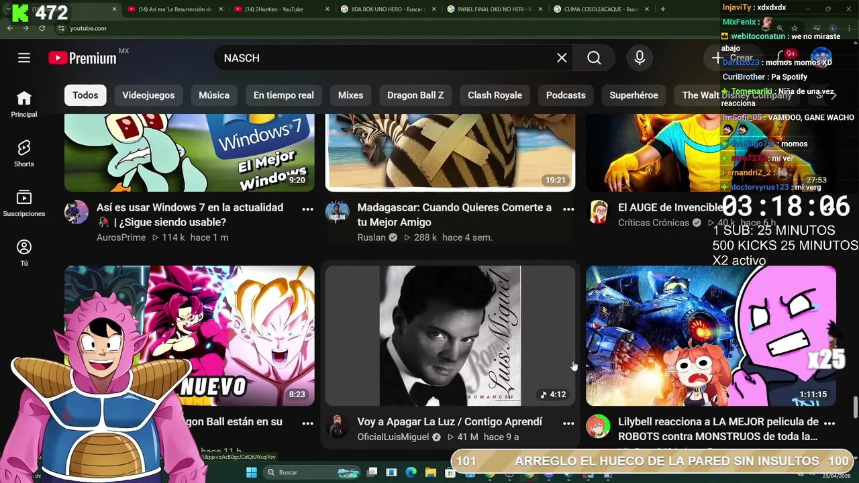Go back in the browser
Viewport: 859px width, 483px height.
(9, 28)
